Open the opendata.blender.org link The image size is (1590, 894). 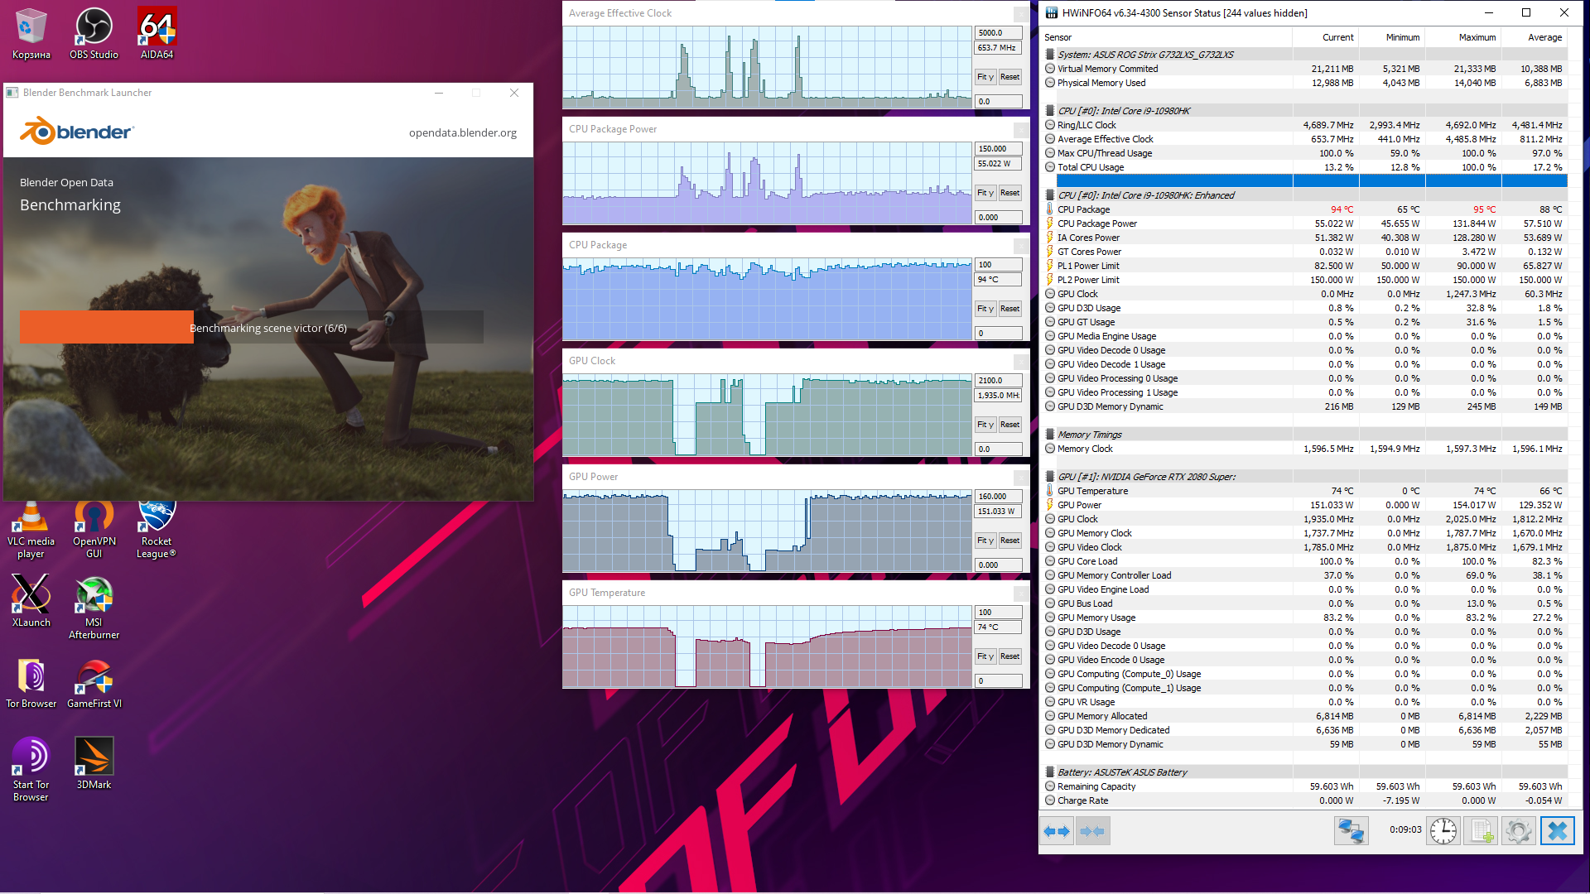pos(462,132)
